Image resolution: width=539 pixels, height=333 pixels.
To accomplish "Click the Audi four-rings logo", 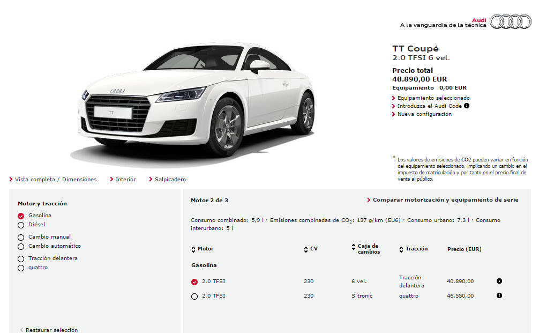I will [x=511, y=21].
